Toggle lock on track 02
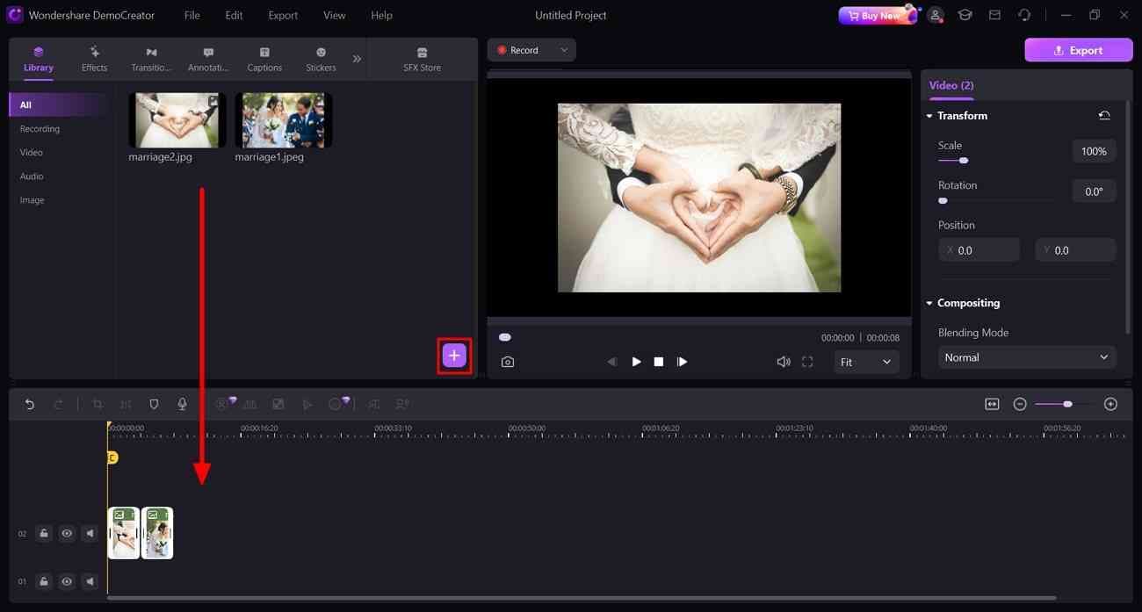The height and width of the screenshot is (612, 1142). pos(43,533)
